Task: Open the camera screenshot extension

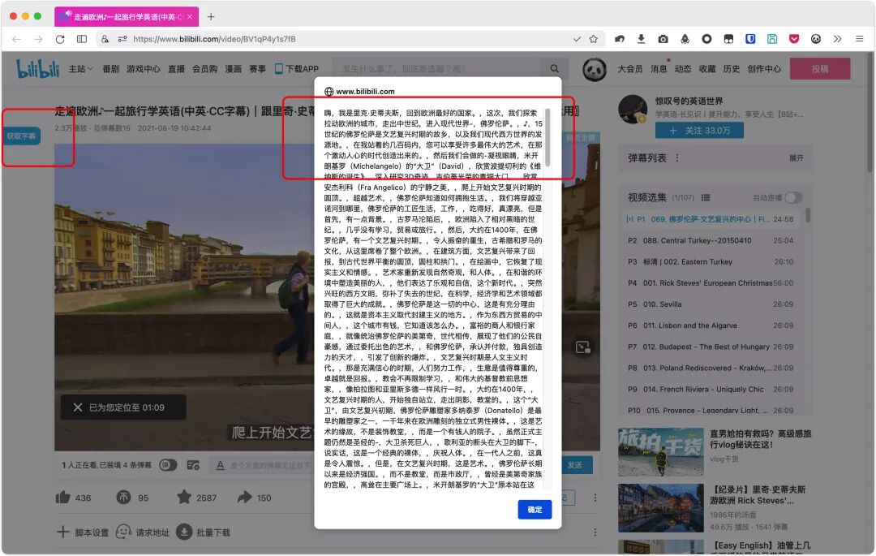Action: [x=663, y=39]
